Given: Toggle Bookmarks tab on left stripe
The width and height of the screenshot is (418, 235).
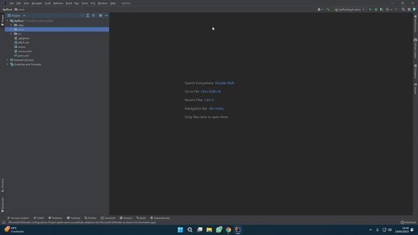Looking at the screenshot, I should (x=3, y=204).
